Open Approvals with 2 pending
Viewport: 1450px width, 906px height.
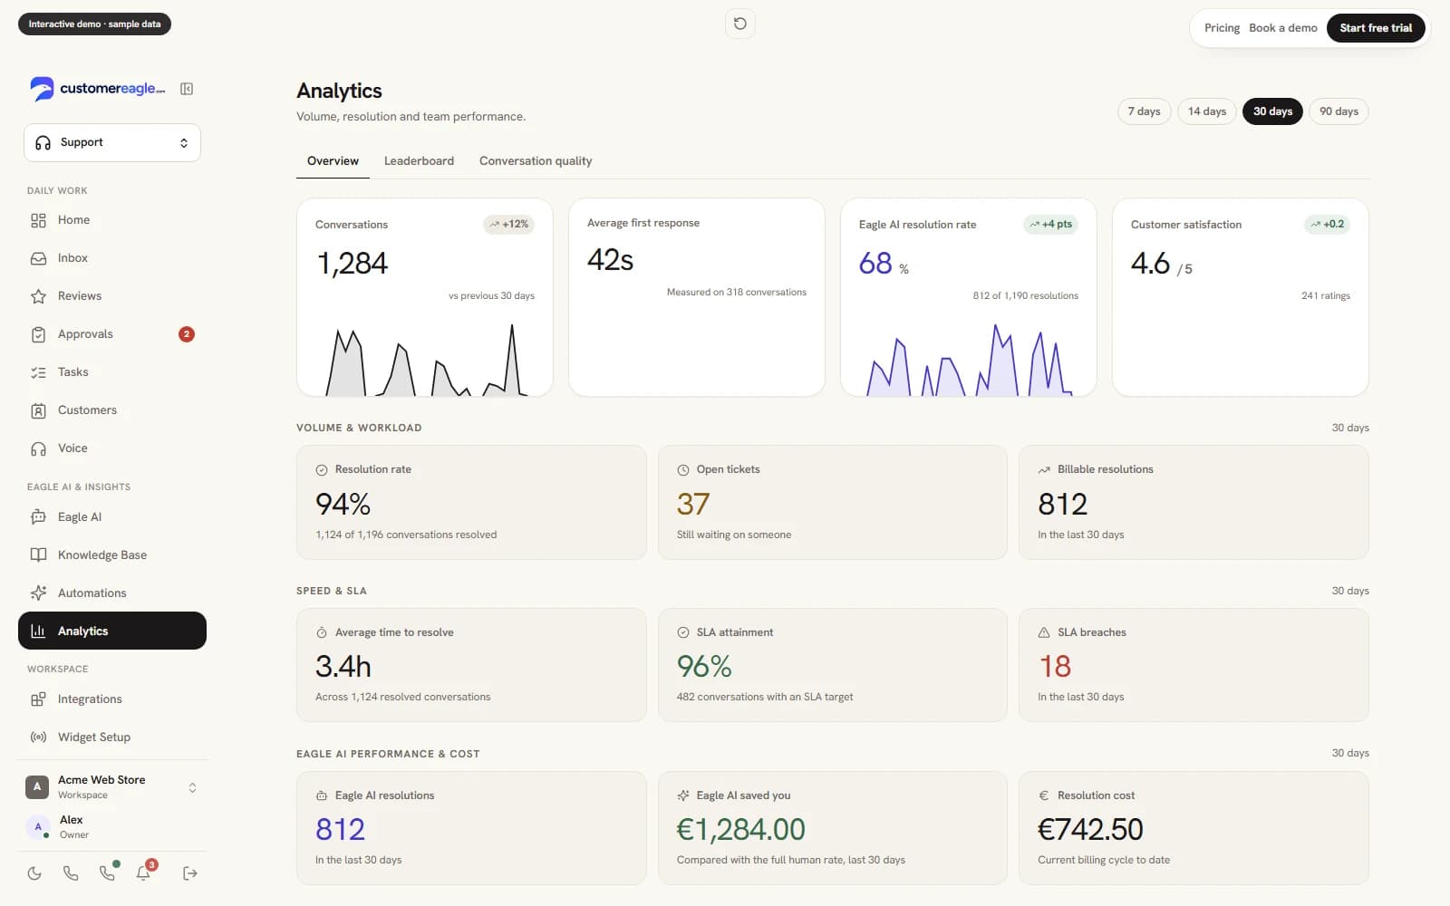112,334
